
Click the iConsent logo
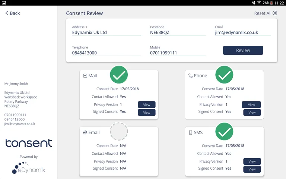pos(29,143)
